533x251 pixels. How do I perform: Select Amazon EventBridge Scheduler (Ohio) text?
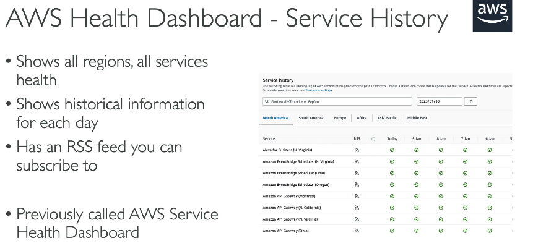293,173
